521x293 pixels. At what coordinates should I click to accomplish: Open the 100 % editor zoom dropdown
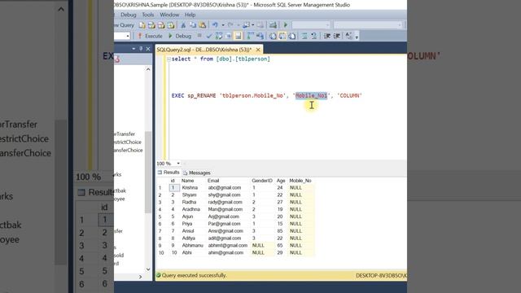click(x=178, y=164)
